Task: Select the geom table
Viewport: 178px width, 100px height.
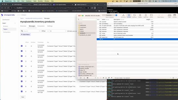Action: (82, 29)
